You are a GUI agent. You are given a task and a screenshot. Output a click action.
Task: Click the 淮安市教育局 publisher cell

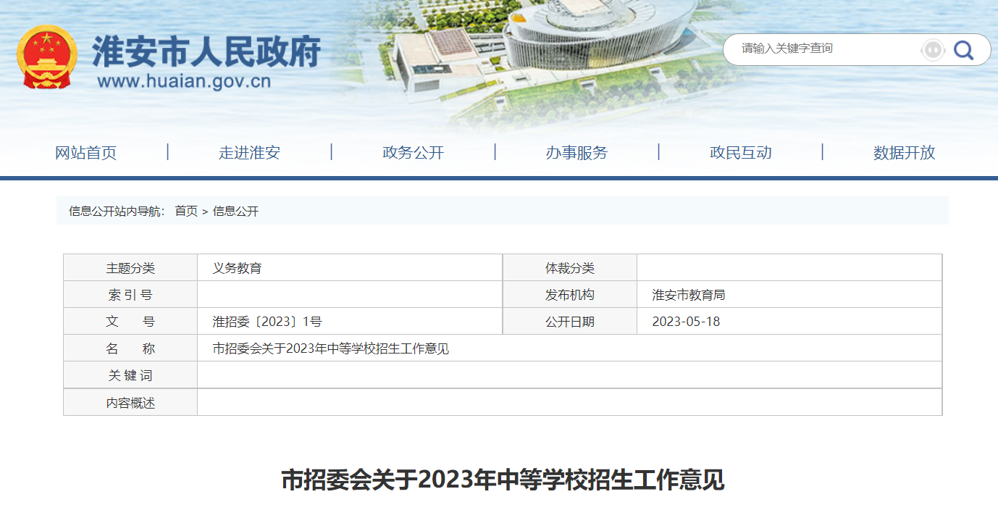(x=689, y=295)
